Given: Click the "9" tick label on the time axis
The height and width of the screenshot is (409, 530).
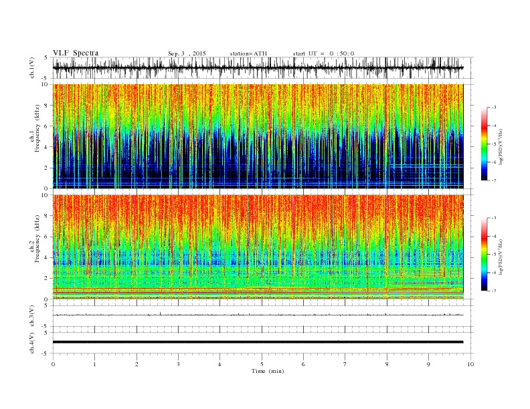Looking at the screenshot, I should click(428, 364).
